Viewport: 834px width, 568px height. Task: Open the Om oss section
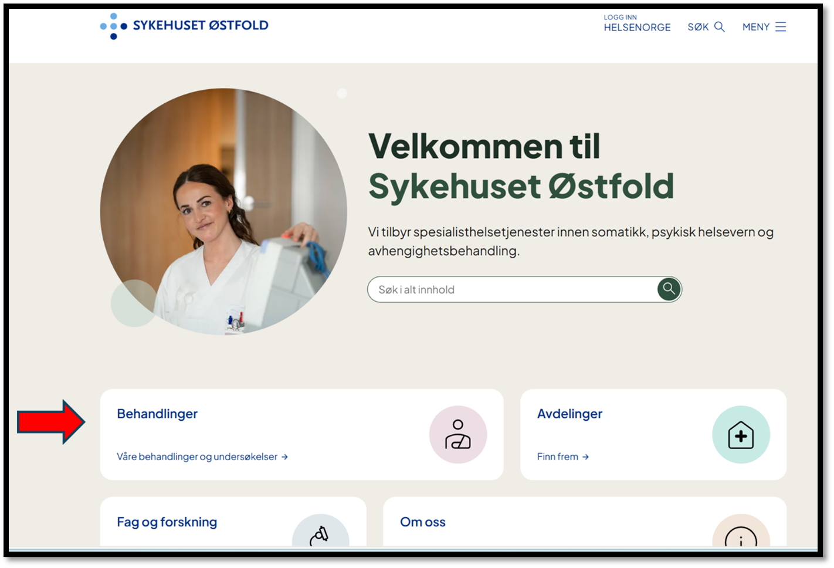coord(423,522)
